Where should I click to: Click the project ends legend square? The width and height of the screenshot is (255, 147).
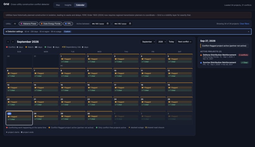[22, 132]
